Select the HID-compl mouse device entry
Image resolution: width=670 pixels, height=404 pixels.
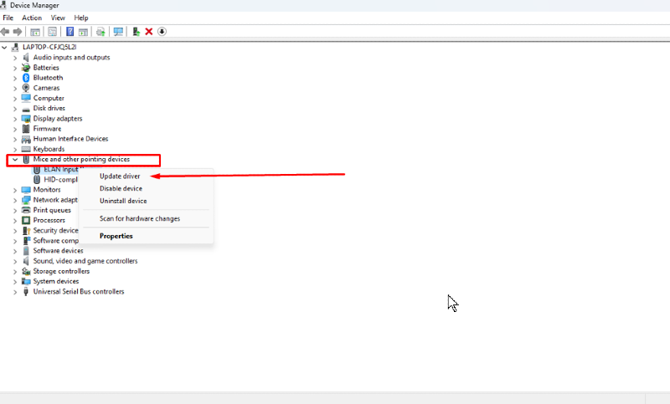(x=60, y=180)
